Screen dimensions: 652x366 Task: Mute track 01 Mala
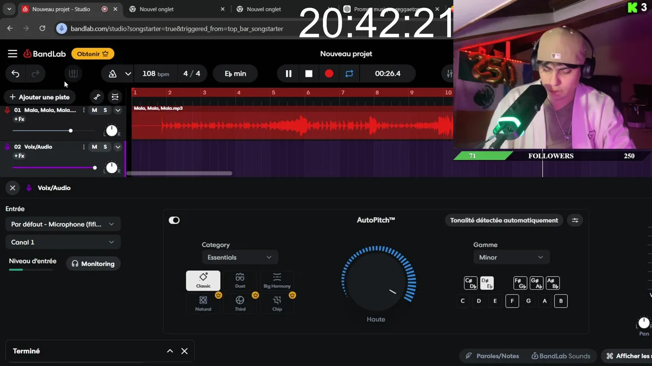(x=94, y=110)
